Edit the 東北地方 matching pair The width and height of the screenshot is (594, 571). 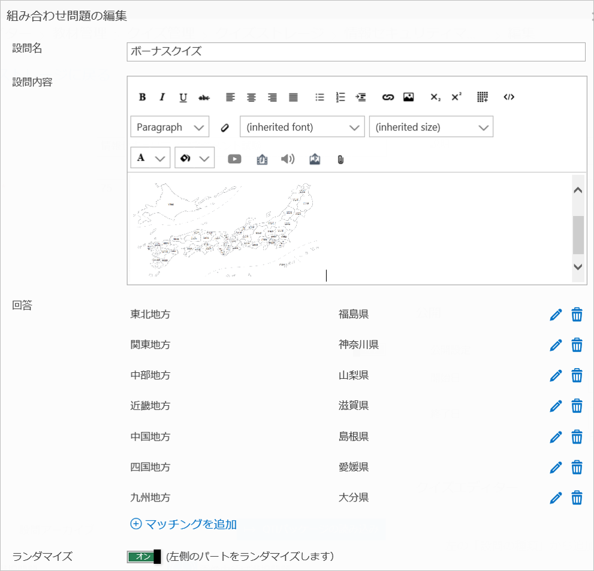click(556, 314)
